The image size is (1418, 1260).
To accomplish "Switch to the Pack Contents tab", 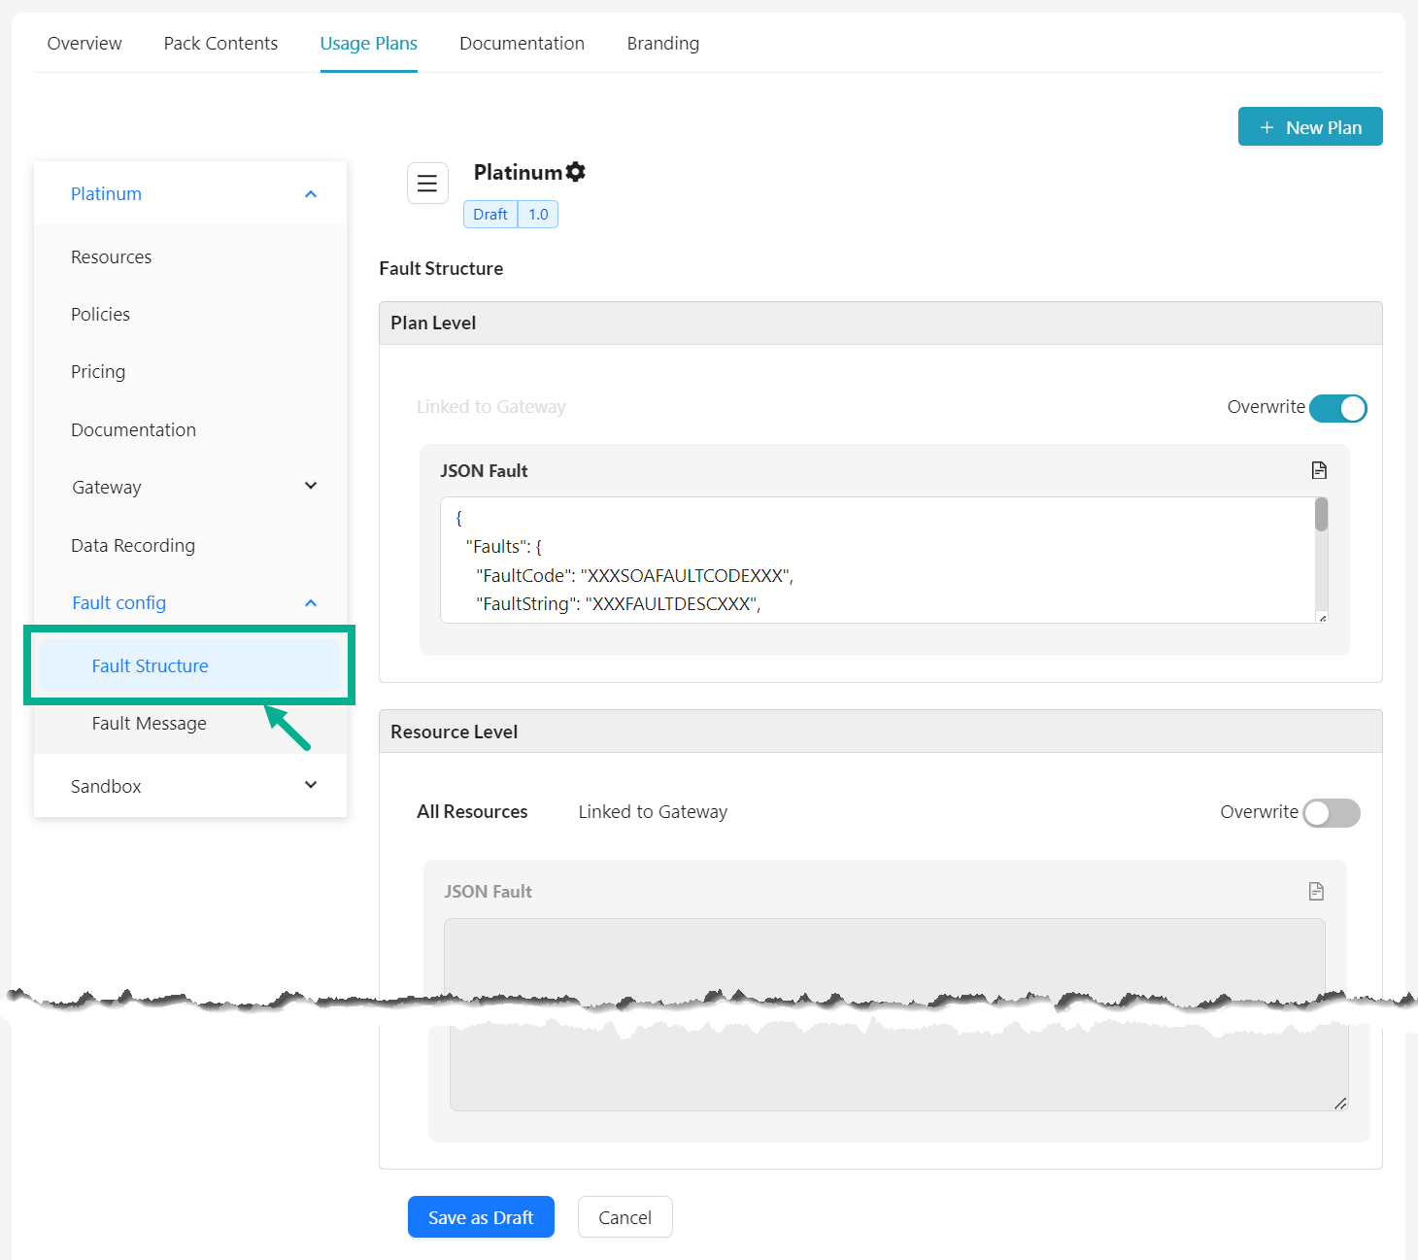I will pos(220,44).
